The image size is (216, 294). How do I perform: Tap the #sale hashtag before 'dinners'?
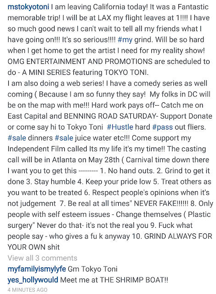coord(17,138)
